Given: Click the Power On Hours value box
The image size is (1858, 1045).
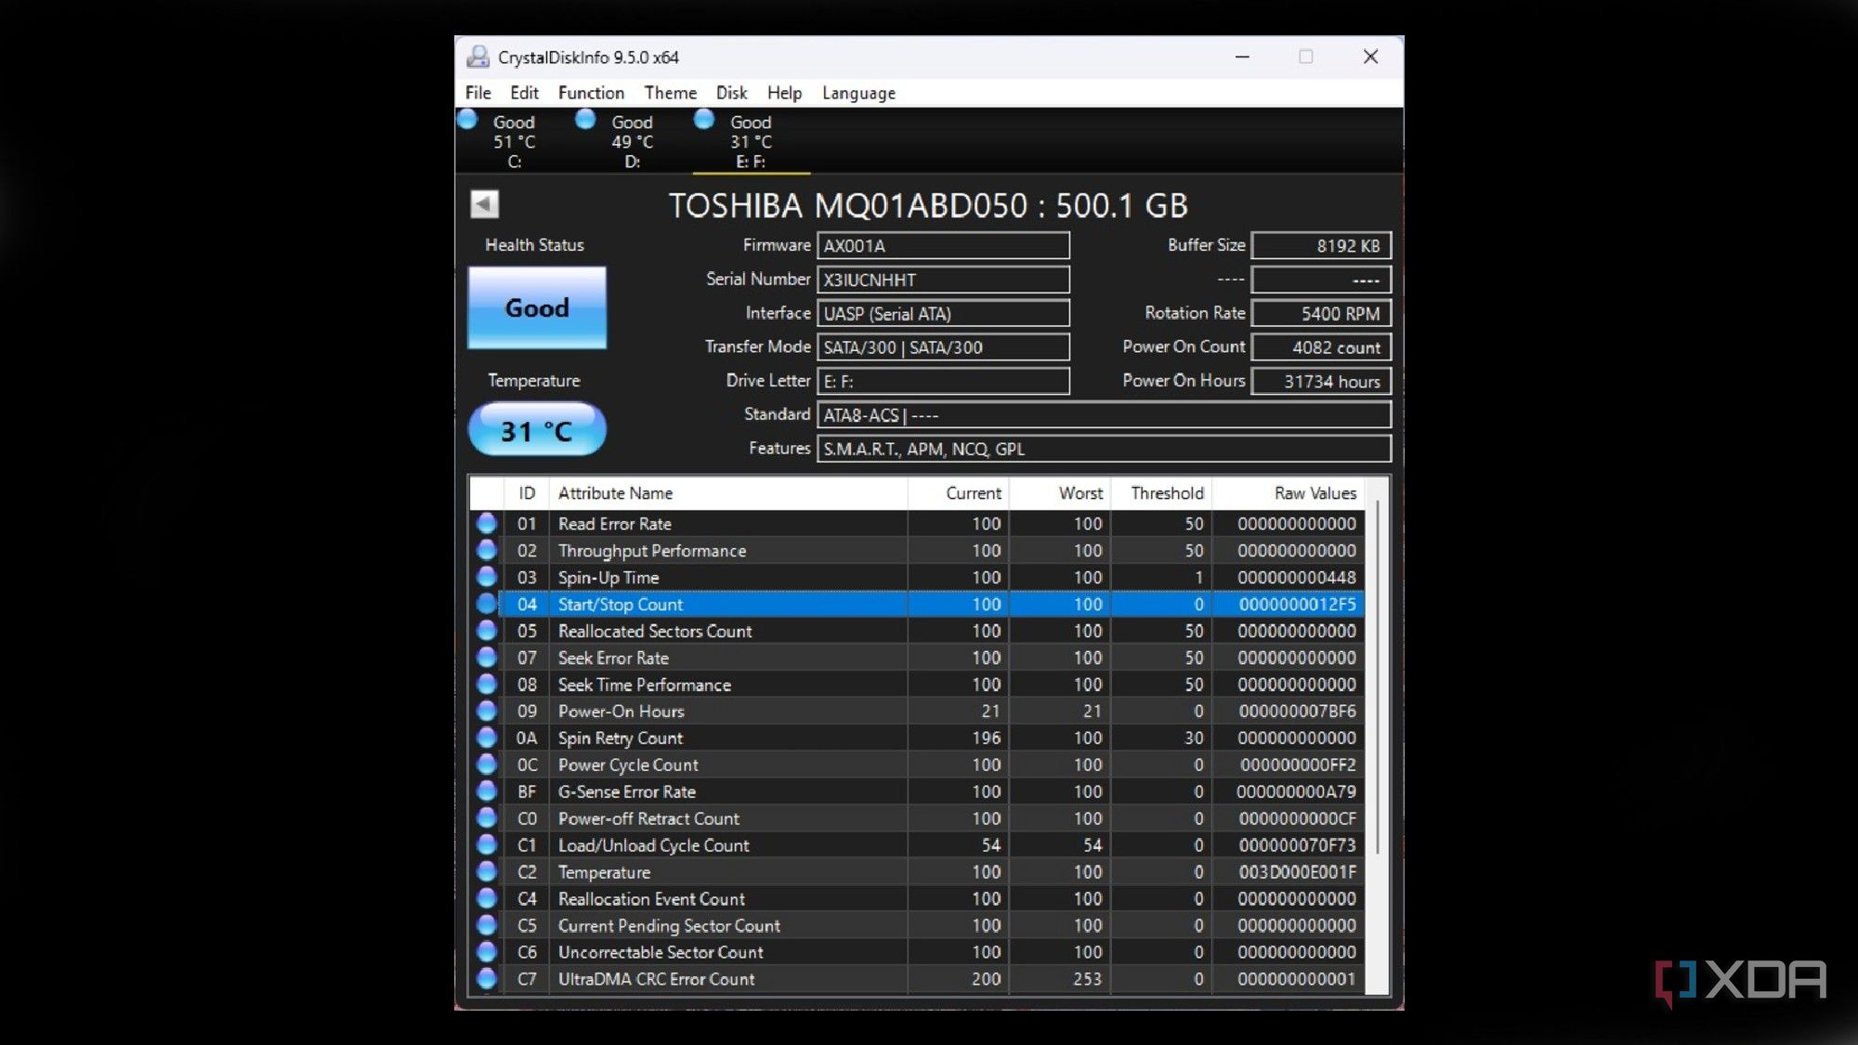Looking at the screenshot, I should pyautogui.click(x=1321, y=381).
